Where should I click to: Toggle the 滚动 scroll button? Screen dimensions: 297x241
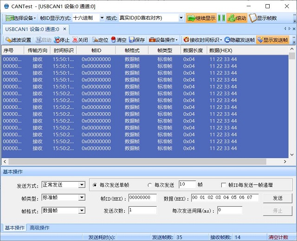(x=237, y=18)
